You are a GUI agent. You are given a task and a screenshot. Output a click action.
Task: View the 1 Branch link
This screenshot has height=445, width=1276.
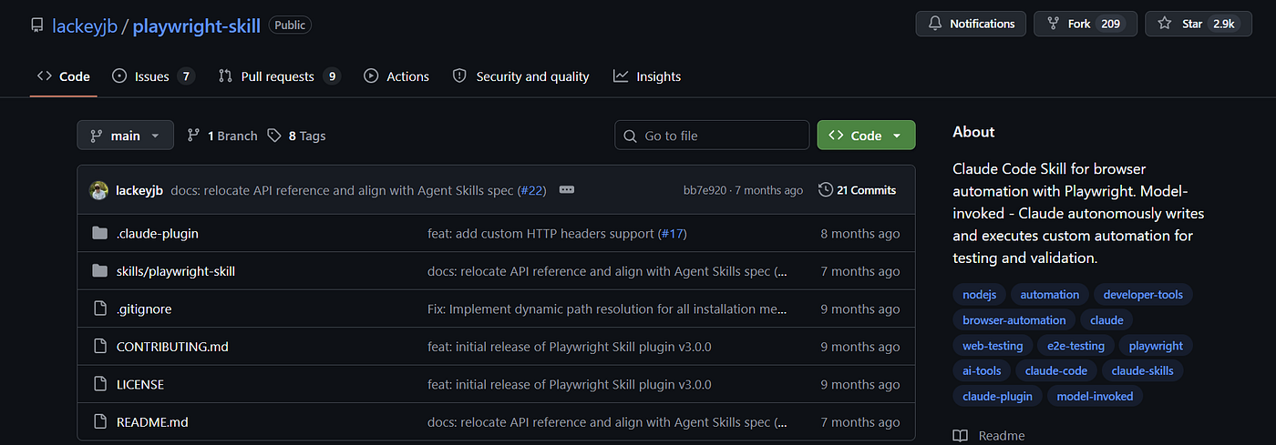pos(222,136)
